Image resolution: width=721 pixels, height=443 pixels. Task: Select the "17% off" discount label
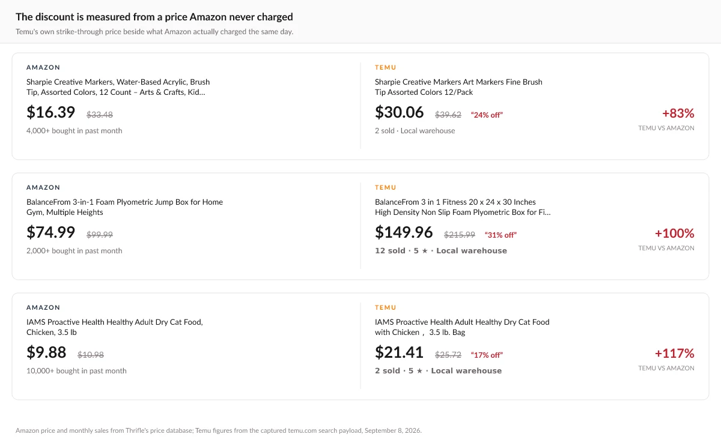pos(487,355)
